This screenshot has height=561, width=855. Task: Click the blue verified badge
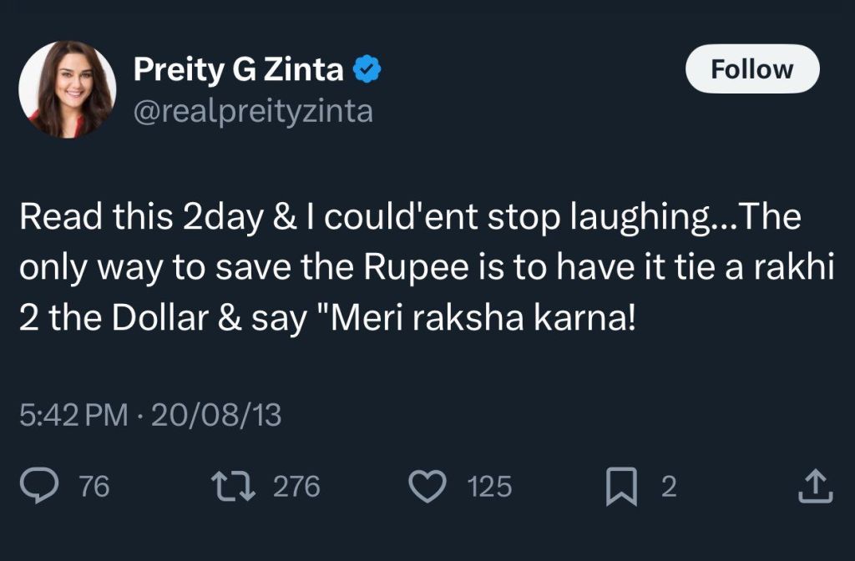pos(367,71)
